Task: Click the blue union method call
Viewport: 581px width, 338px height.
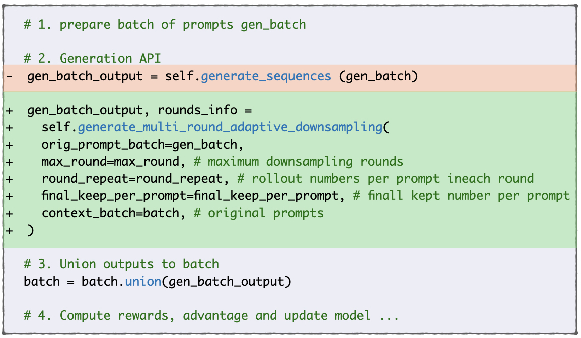Action: coord(143,281)
